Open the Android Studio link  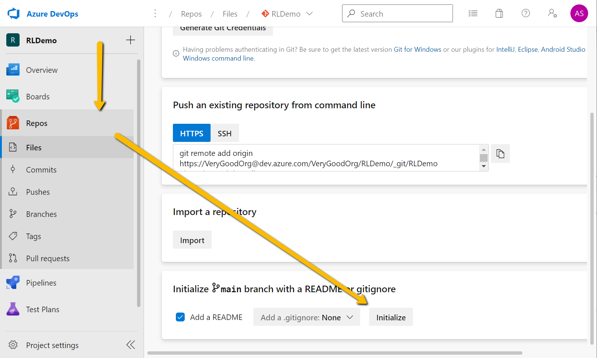(x=563, y=49)
